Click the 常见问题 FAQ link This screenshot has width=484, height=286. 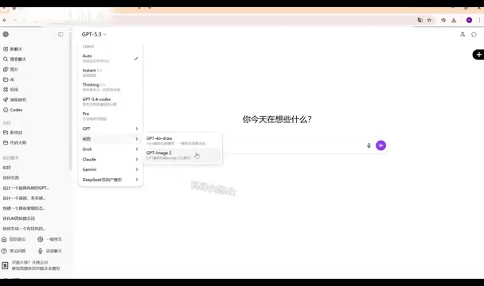pos(18,251)
